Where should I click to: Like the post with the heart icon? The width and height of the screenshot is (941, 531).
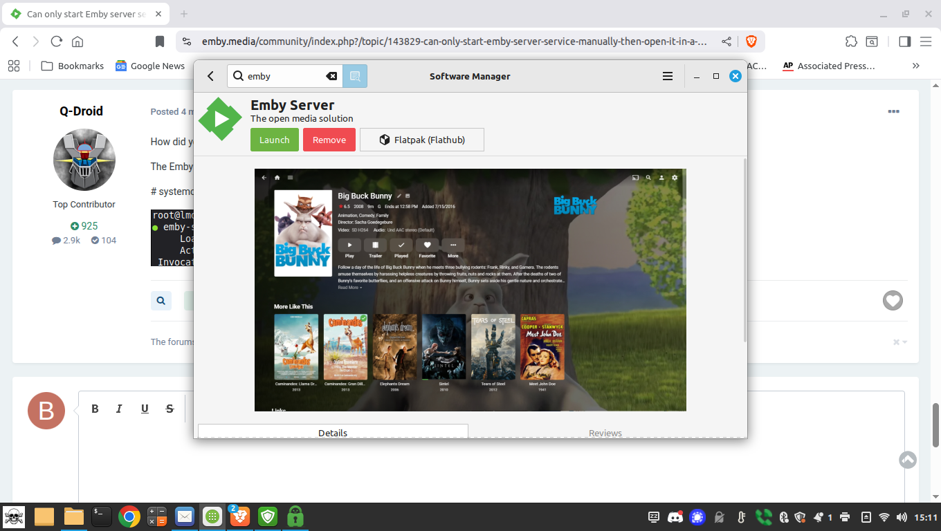pyautogui.click(x=893, y=300)
